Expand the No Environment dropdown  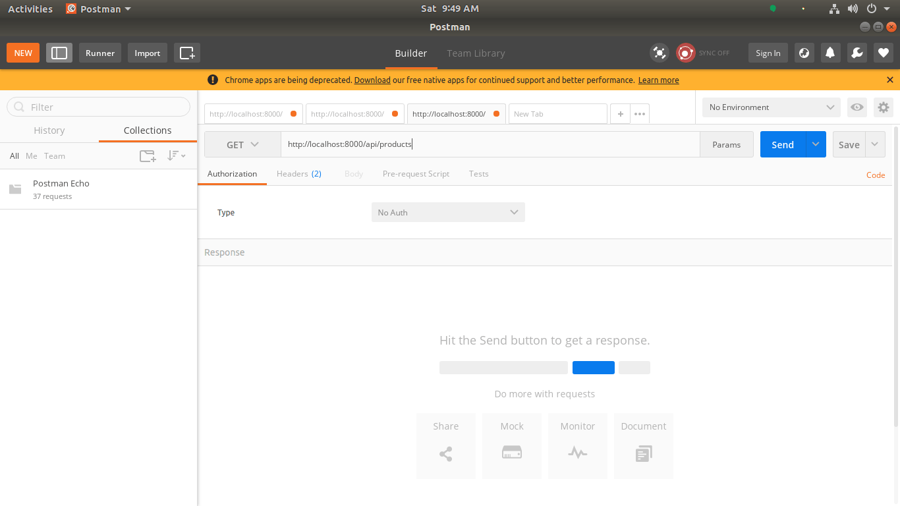point(771,107)
